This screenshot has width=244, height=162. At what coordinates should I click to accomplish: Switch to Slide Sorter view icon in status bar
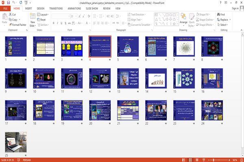tap(190, 160)
